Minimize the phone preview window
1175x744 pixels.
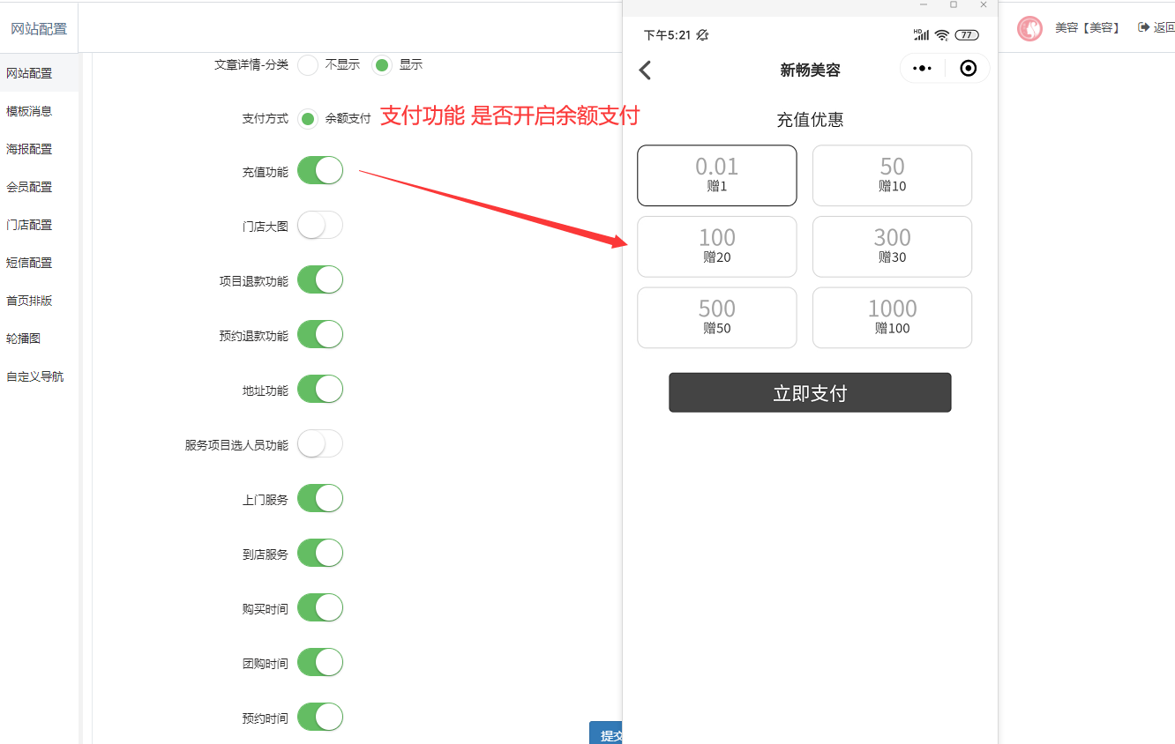pos(924,5)
